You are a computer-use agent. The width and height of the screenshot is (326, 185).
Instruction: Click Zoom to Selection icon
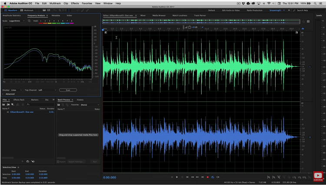tap(304, 177)
